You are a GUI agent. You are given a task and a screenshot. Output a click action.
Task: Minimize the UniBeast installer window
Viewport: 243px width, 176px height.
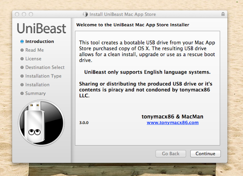[x=24, y=14]
